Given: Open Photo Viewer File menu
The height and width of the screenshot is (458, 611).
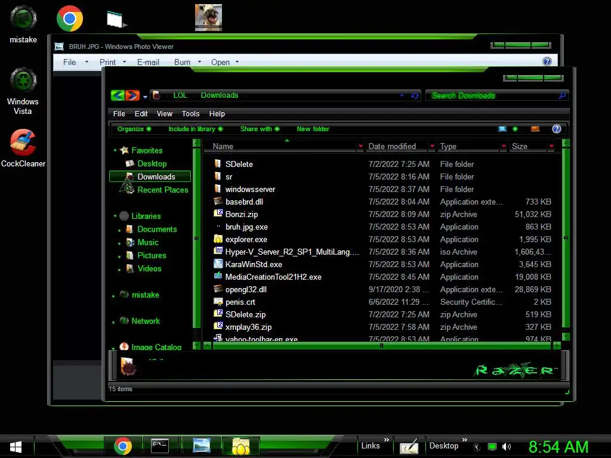Looking at the screenshot, I should 69,62.
